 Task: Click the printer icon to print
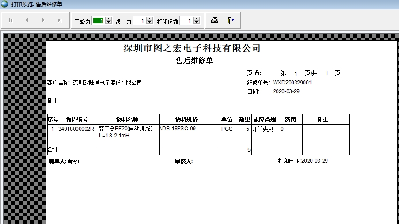coord(215,20)
